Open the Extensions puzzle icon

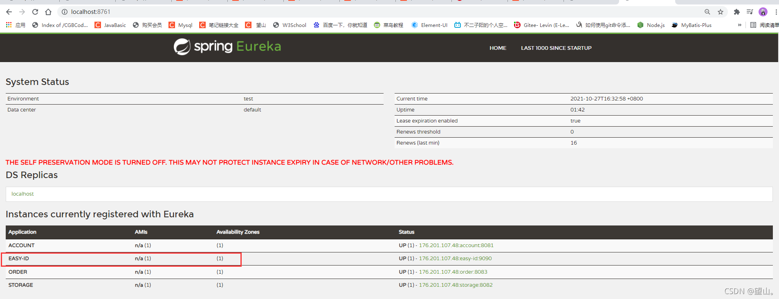[x=737, y=12]
